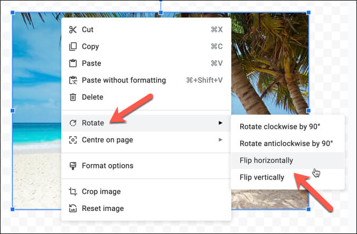357x234 pixels.
Task: Click the Crop image icon
Action: coord(73,192)
